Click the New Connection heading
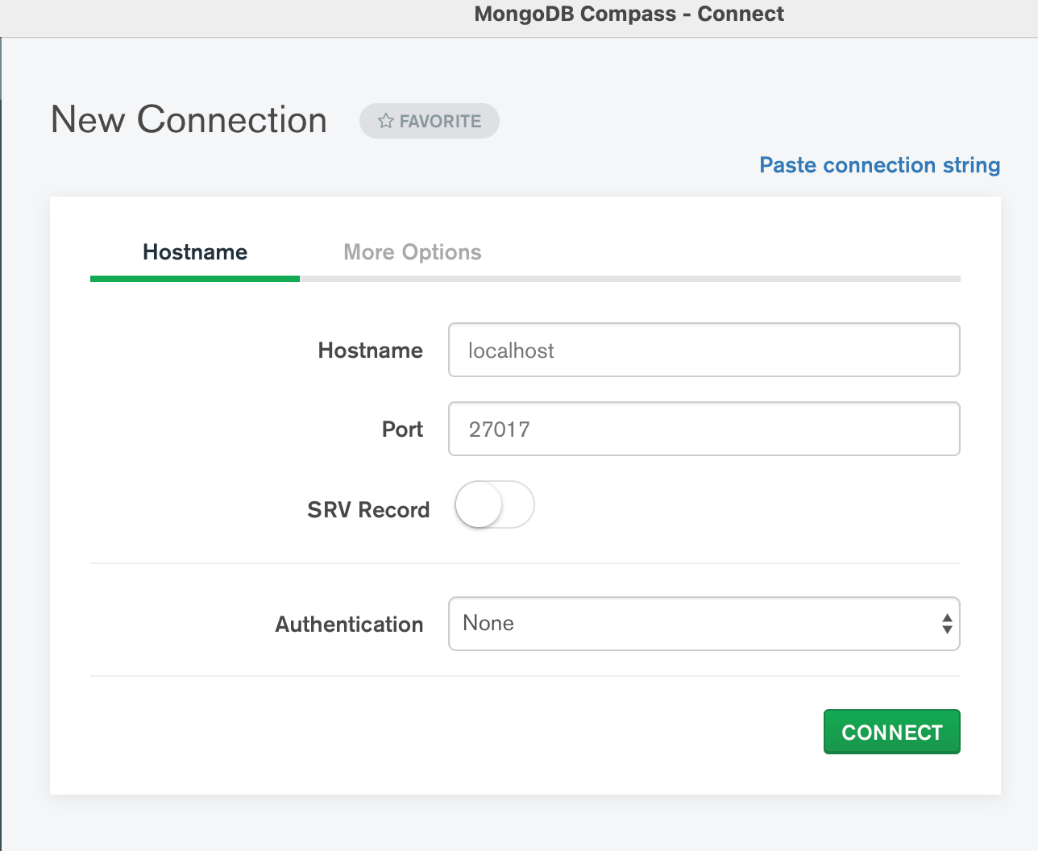The height and width of the screenshot is (851, 1038). click(x=188, y=119)
